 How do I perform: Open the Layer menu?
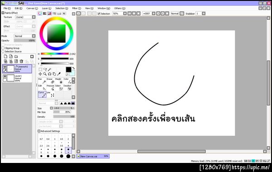pos(47,8)
